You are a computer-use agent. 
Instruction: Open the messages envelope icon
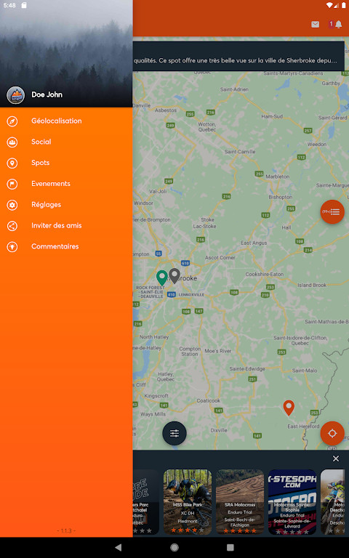coord(315,24)
